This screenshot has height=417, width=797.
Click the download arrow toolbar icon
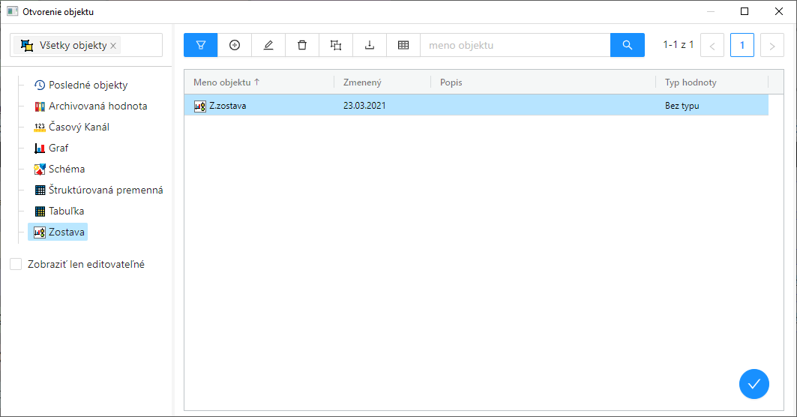pos(370,45)
